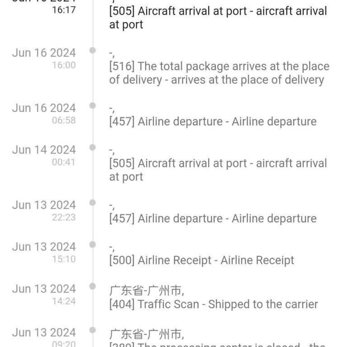
Task: Select the timeline dot beside the 22:23 entry
Action: point(93,202)
